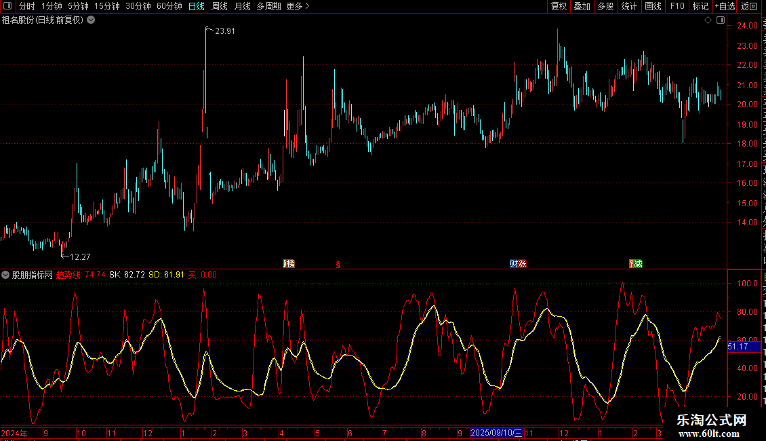Open the F10 company info
This screenshot has height=441, width=766.
677,6
